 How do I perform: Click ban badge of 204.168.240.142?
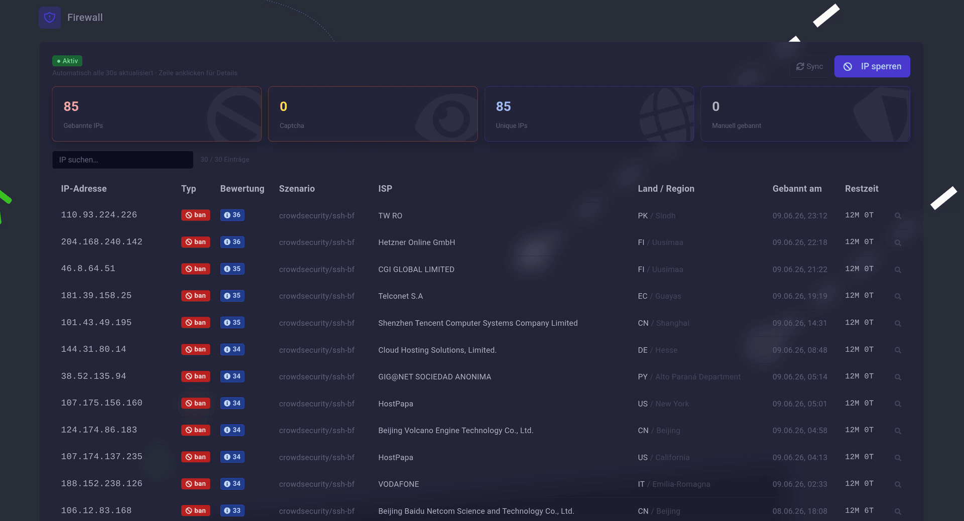coord(196,242)
